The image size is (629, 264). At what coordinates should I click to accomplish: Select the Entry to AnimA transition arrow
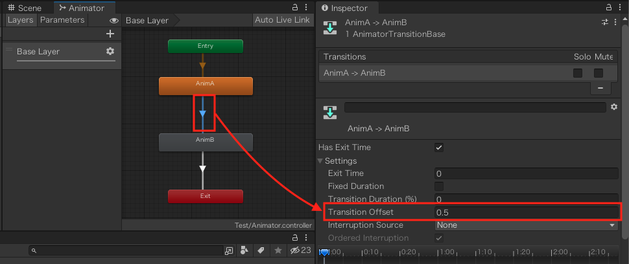[x=202, y=65]
